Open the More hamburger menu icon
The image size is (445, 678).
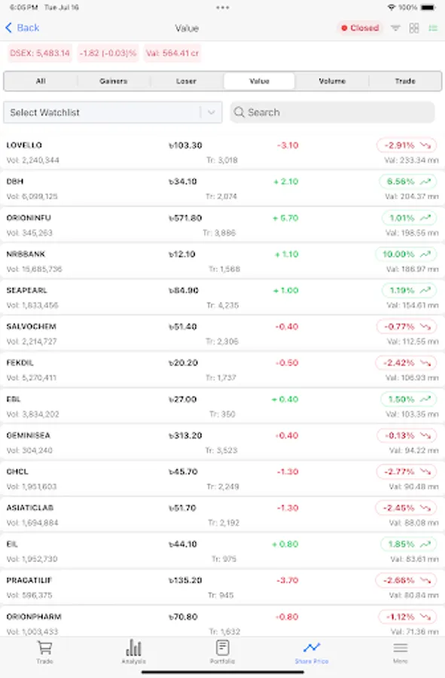[x=400, y=648]
